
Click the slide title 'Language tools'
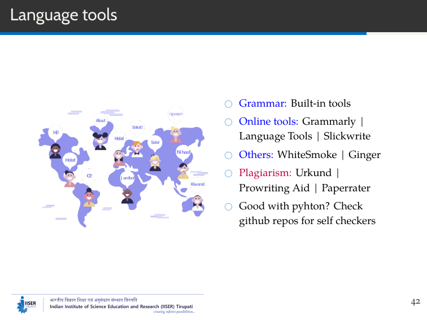tap(63, 15)
